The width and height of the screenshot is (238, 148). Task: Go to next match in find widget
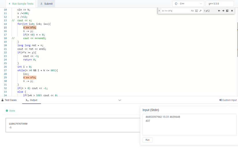click(223, 11)
